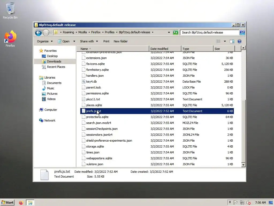
Task: Select the file xulstore.json
Action: (x=94, y=164)
